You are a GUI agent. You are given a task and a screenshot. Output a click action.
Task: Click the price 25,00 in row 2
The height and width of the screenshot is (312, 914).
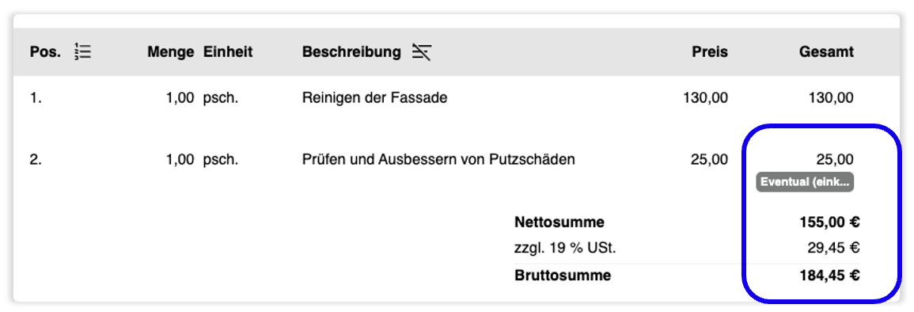tap(709, 159)
